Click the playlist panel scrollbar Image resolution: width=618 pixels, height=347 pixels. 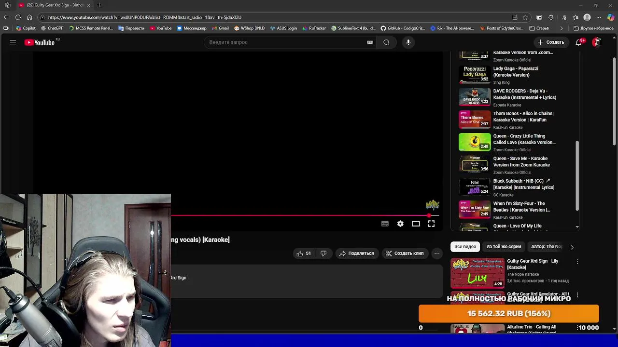click(577, 175)
